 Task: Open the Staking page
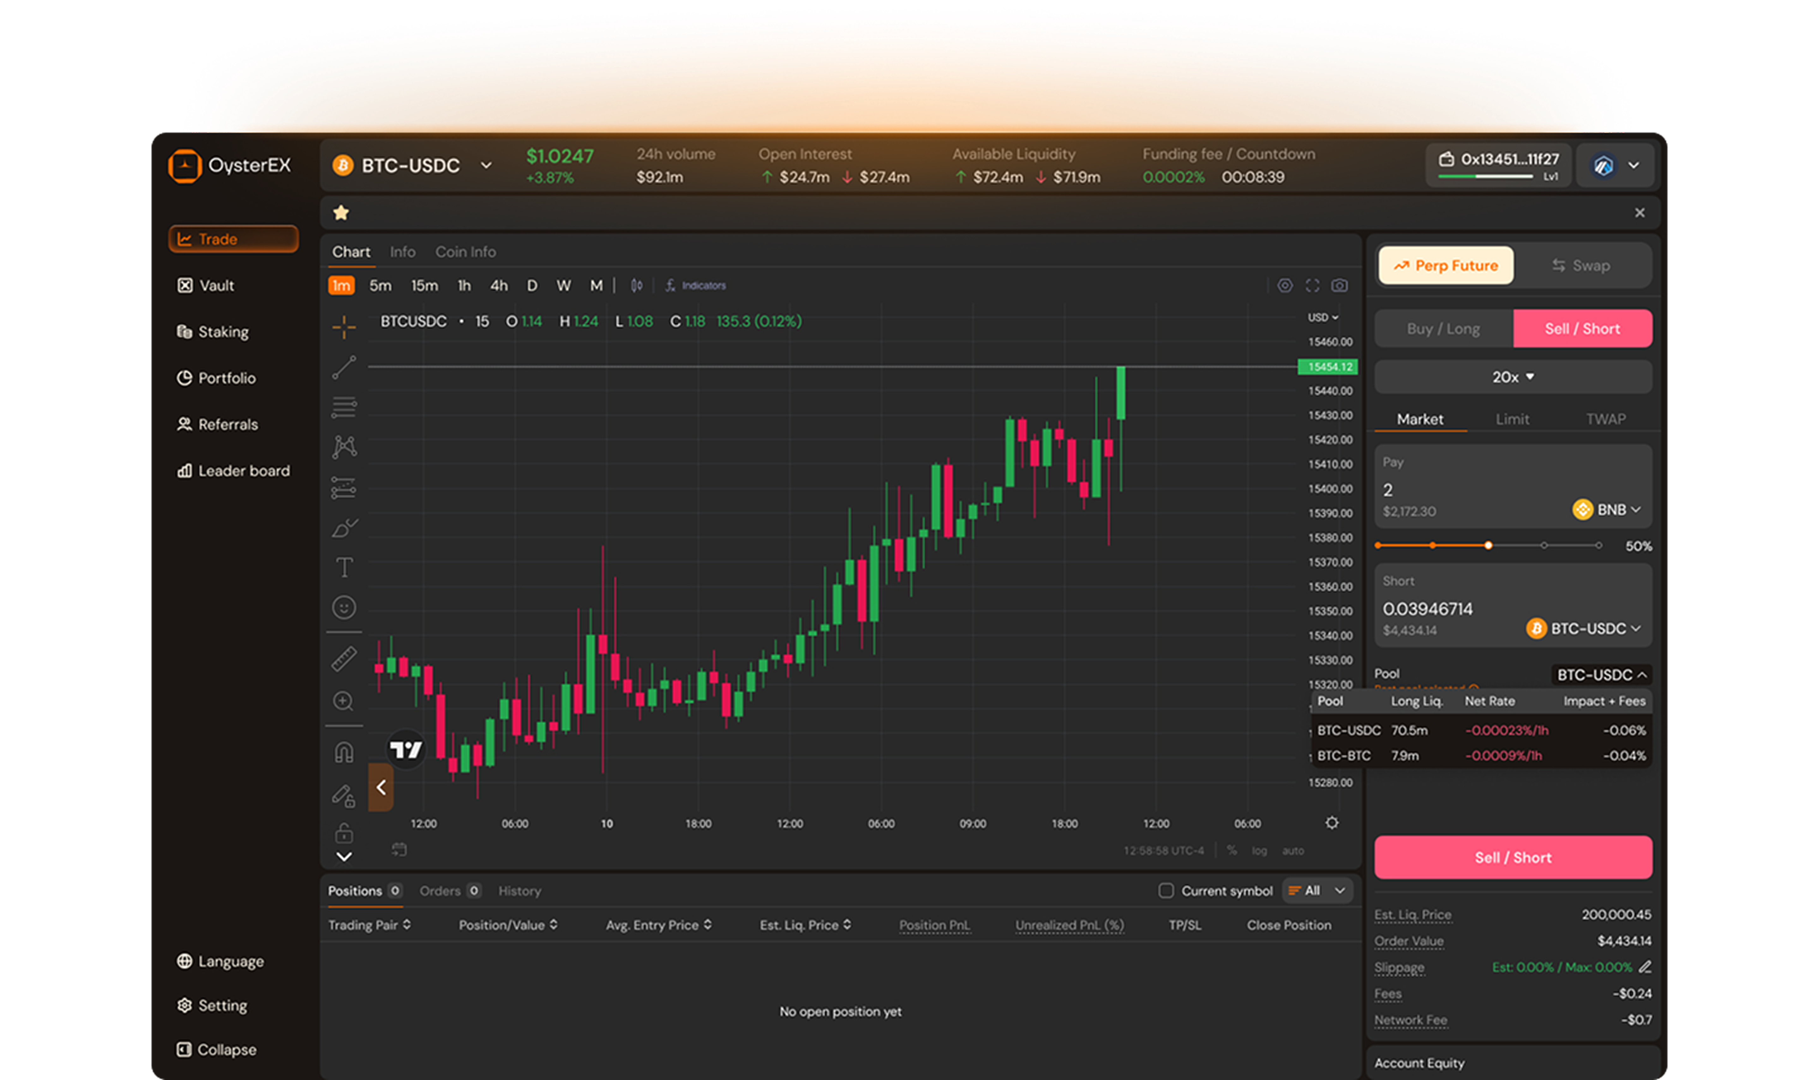tap(213, 332)
